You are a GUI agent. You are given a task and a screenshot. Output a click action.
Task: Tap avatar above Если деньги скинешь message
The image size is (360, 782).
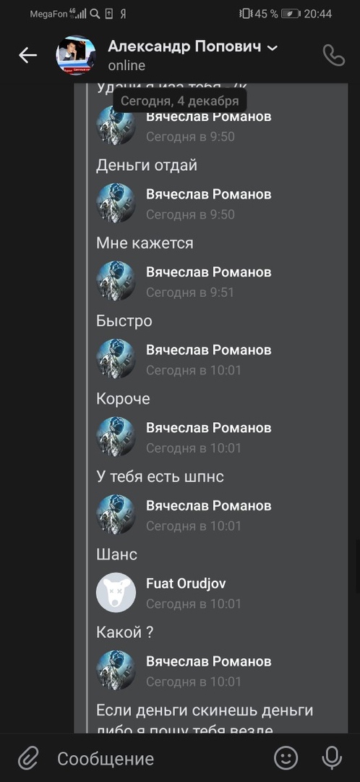(x=116, y=670)
